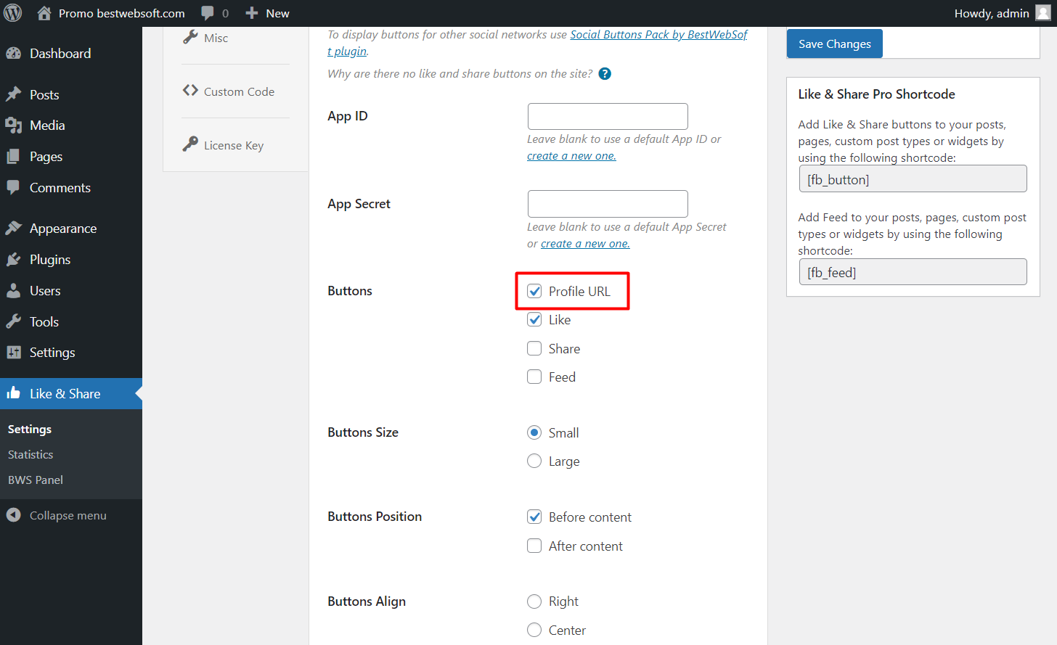This screenshot has height=645, width=1057.
Task: Click the App Secret input field
Action: 608,204
